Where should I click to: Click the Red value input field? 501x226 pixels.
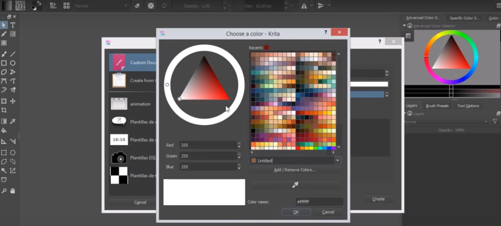208,145
